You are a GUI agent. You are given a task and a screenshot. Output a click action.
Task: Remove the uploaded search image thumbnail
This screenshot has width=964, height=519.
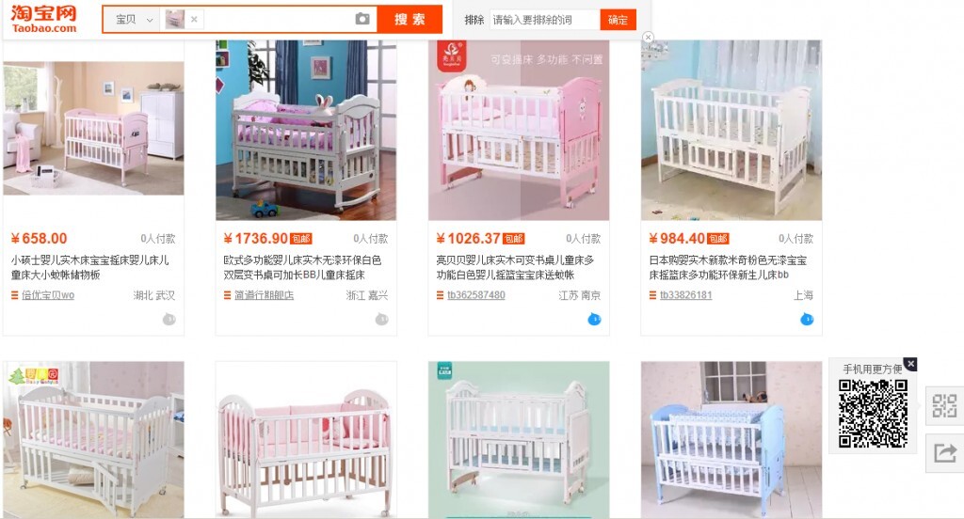click(194, 19)
